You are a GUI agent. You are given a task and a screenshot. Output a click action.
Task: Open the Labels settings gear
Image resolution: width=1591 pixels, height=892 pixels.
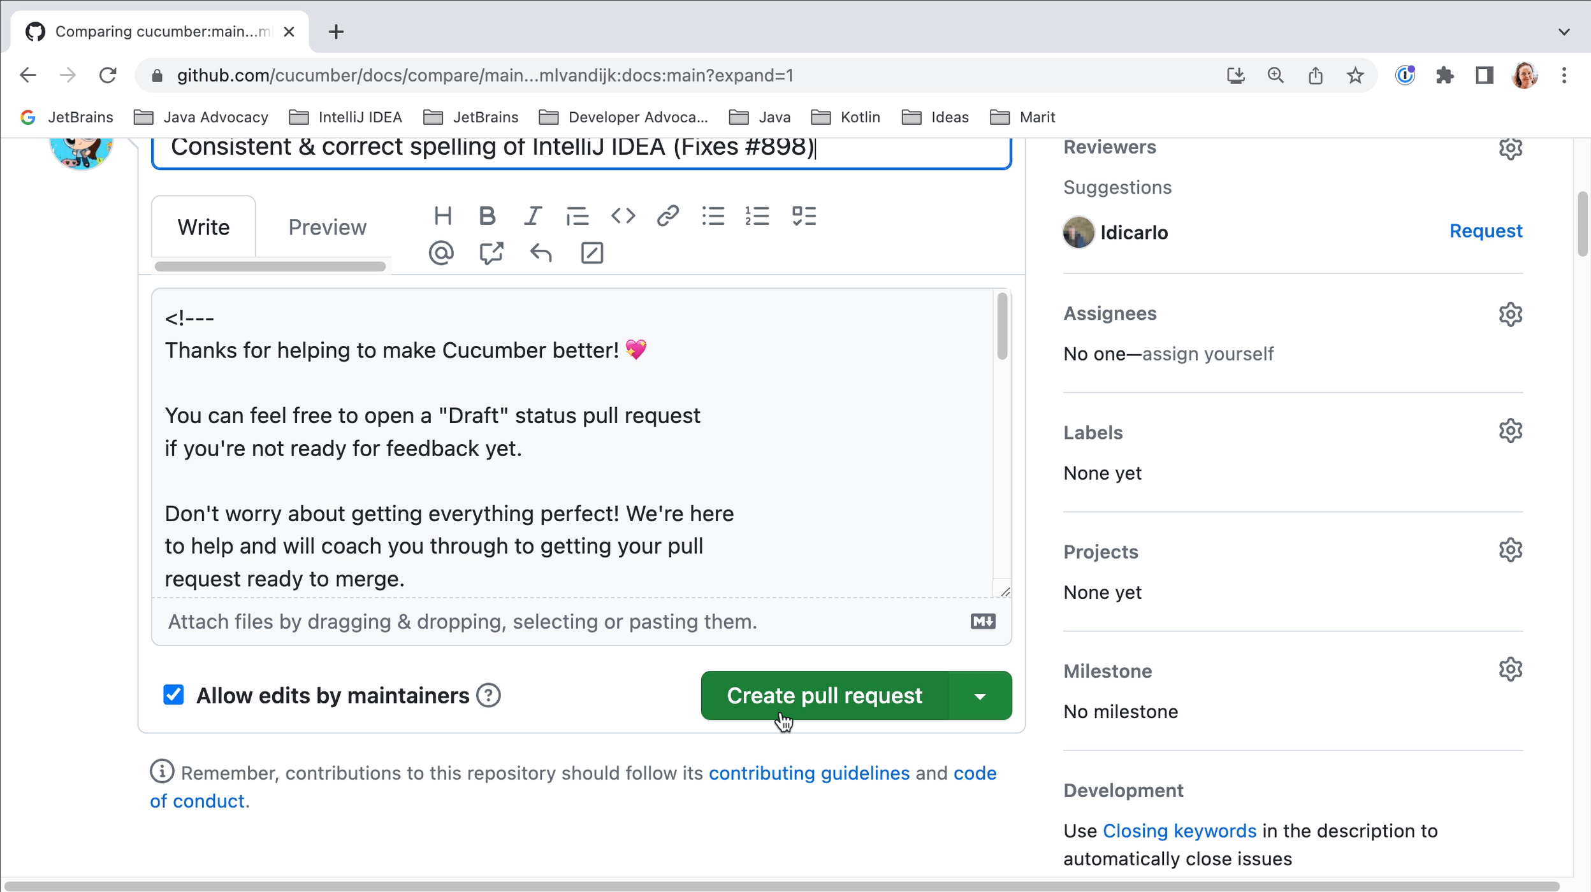tap(1510, 430)
